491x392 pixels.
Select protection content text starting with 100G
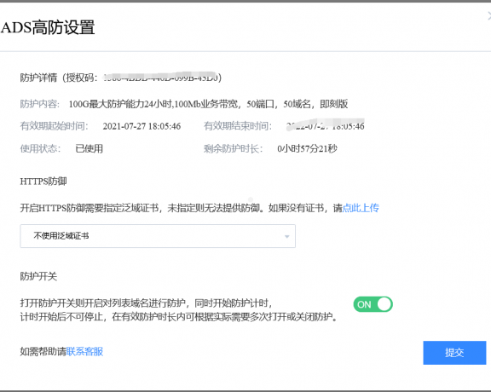click(x=208, y=104)
